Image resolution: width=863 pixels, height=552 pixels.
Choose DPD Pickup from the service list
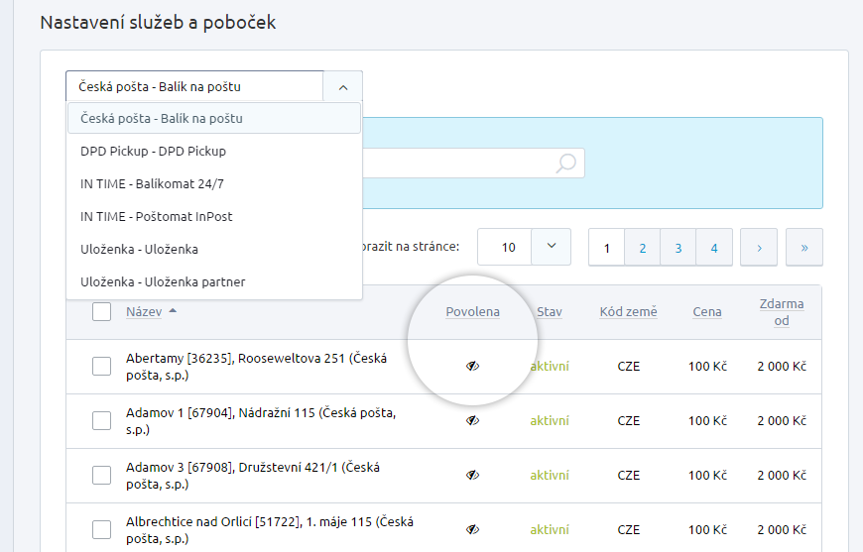[x=153, y=151]
